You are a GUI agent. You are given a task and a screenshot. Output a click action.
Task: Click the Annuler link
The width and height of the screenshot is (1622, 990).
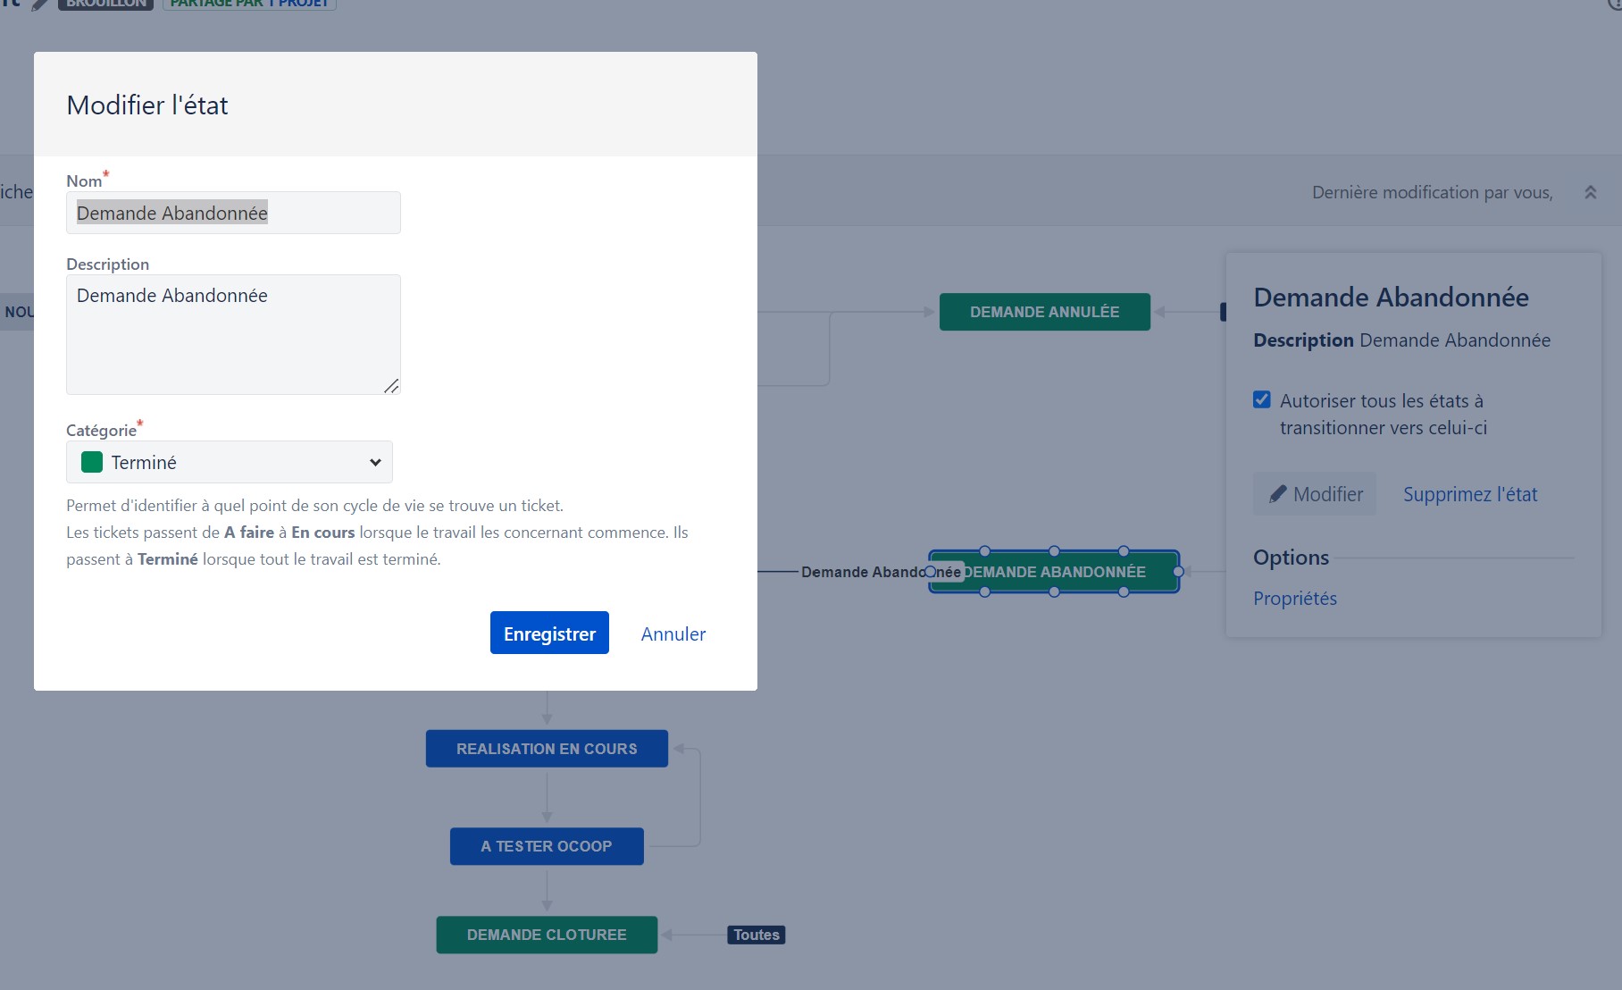(673, 633)
